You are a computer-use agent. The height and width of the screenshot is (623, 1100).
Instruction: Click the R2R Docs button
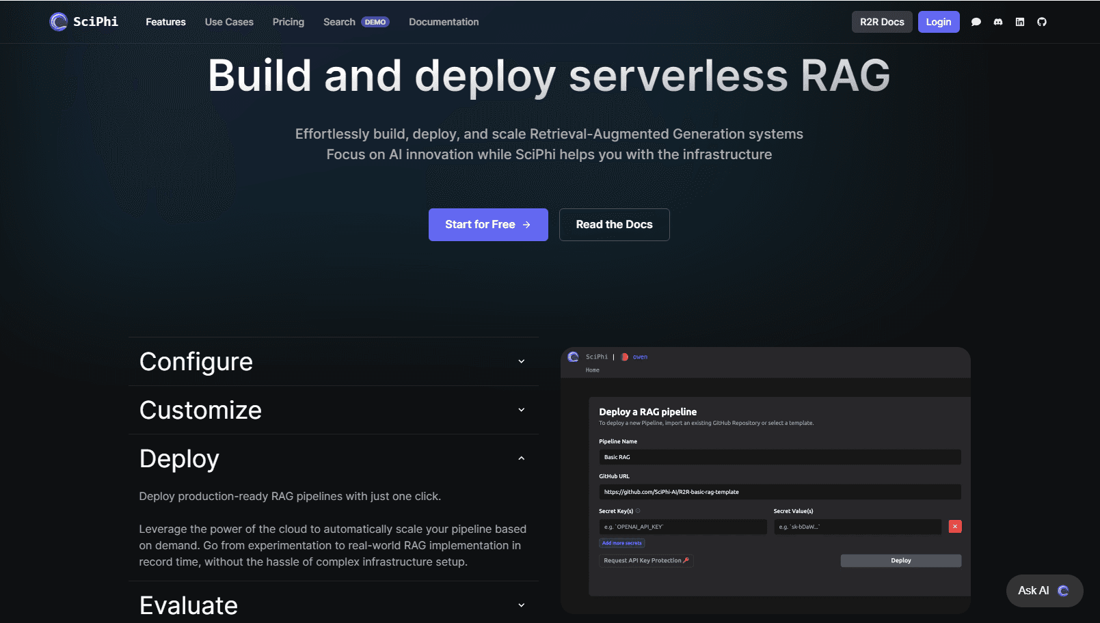882,22
